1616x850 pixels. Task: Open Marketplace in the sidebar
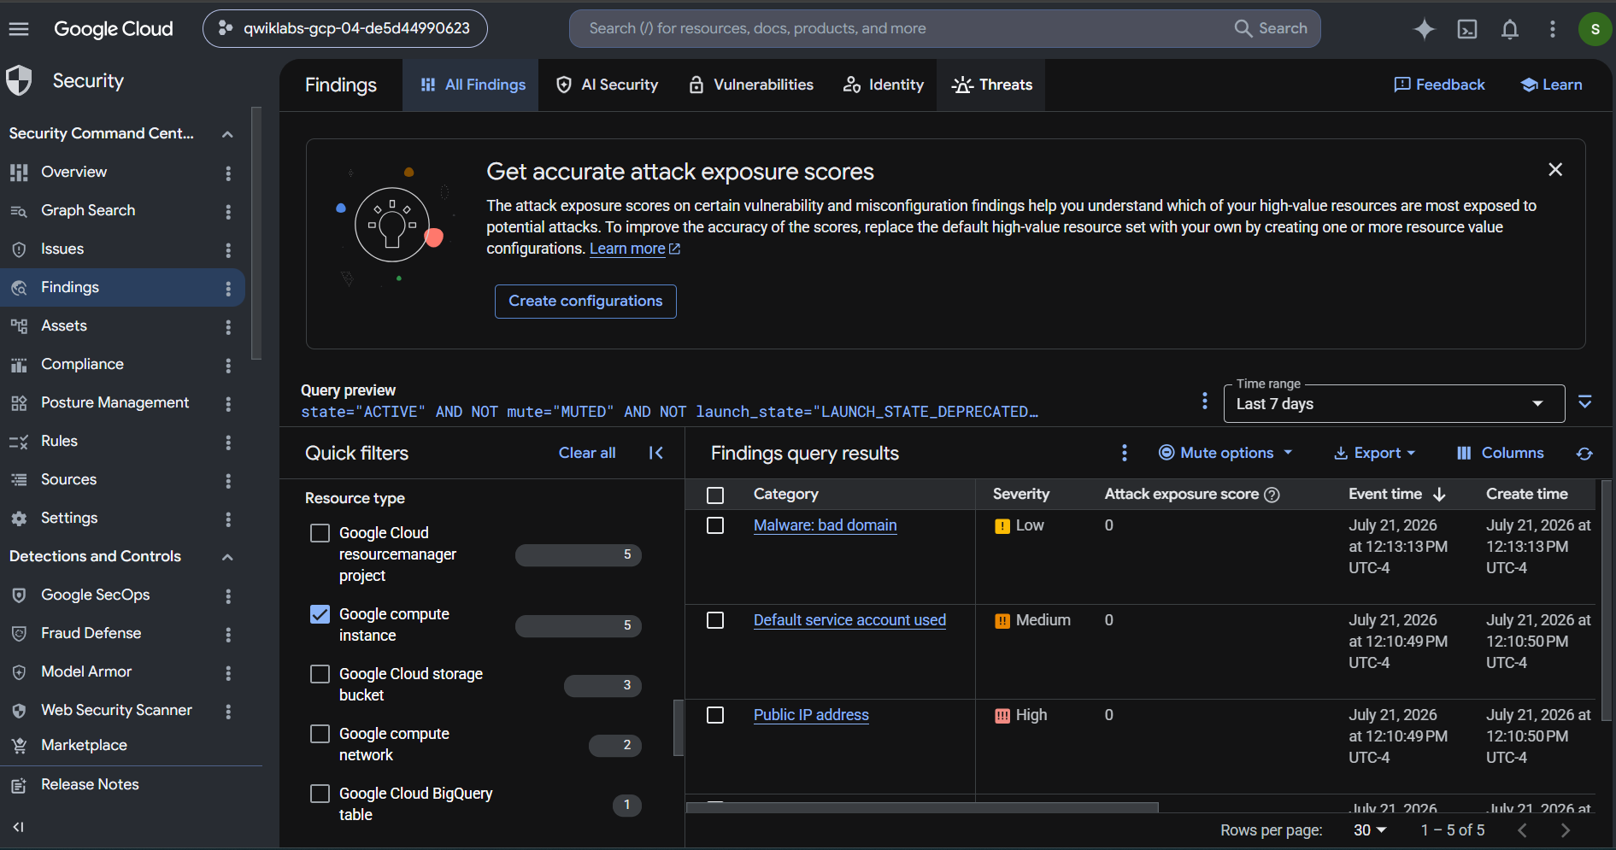click(x=84, y=745)
